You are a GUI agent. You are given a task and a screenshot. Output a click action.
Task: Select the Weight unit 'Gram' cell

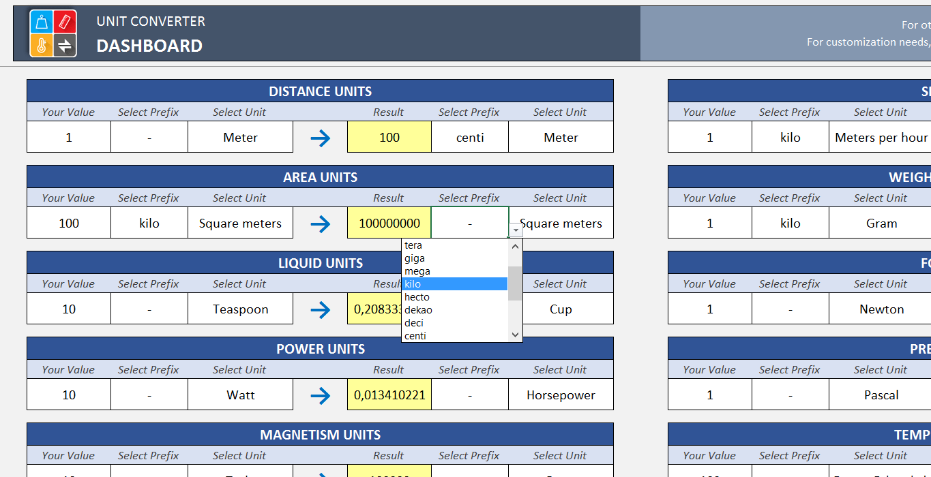click(x=881, y=223)
